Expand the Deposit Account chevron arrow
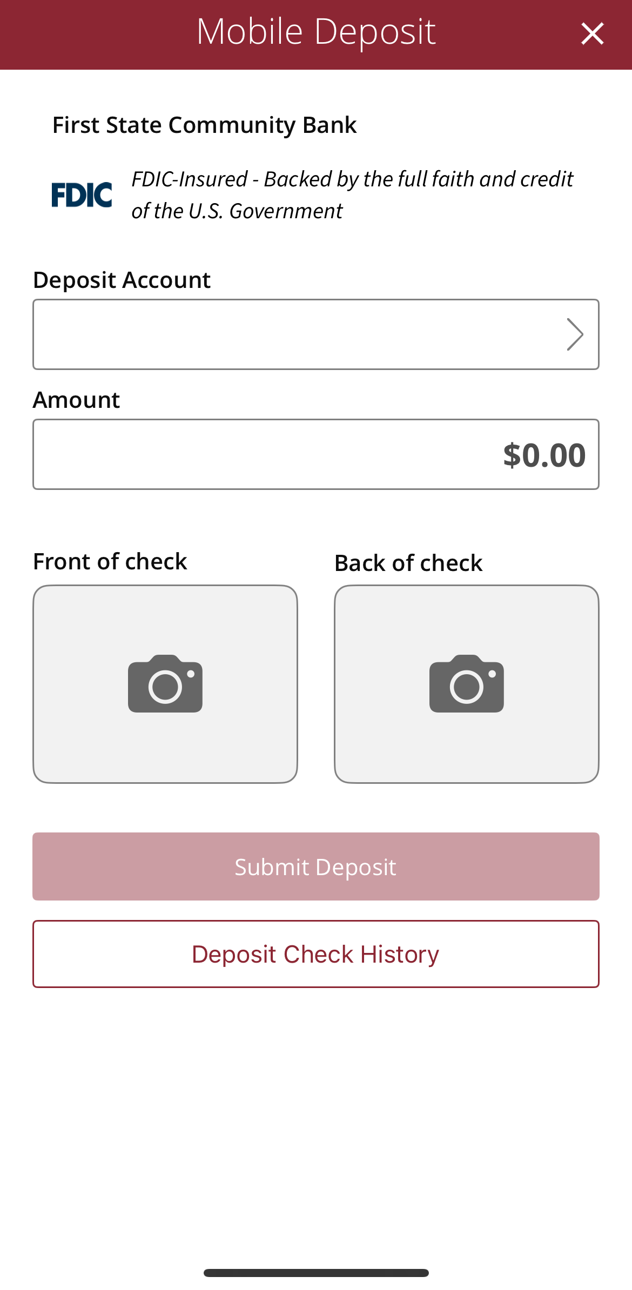 pos(575,334)
